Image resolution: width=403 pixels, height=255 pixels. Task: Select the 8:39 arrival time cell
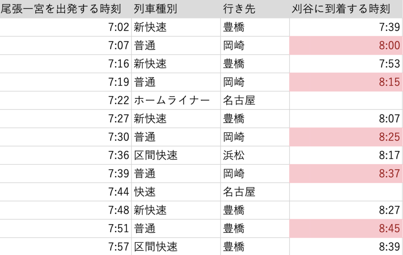[346, 247]
